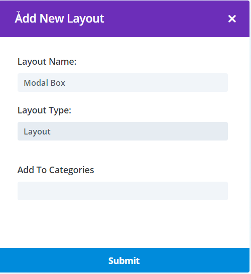This screenshot has height=274, width=251.
Task: Click the Add To Categories label
Action: (56, 170)
